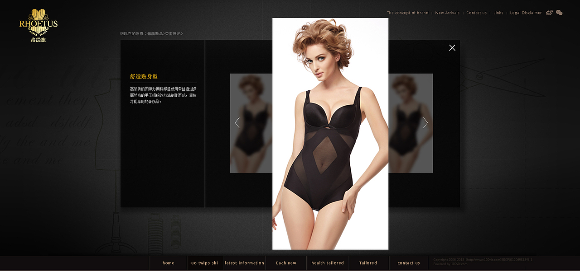The height and width of the screenshot is (271, 580).
Task: Click 类型展示 in breadcrumb
Action: tap(173, 34)
